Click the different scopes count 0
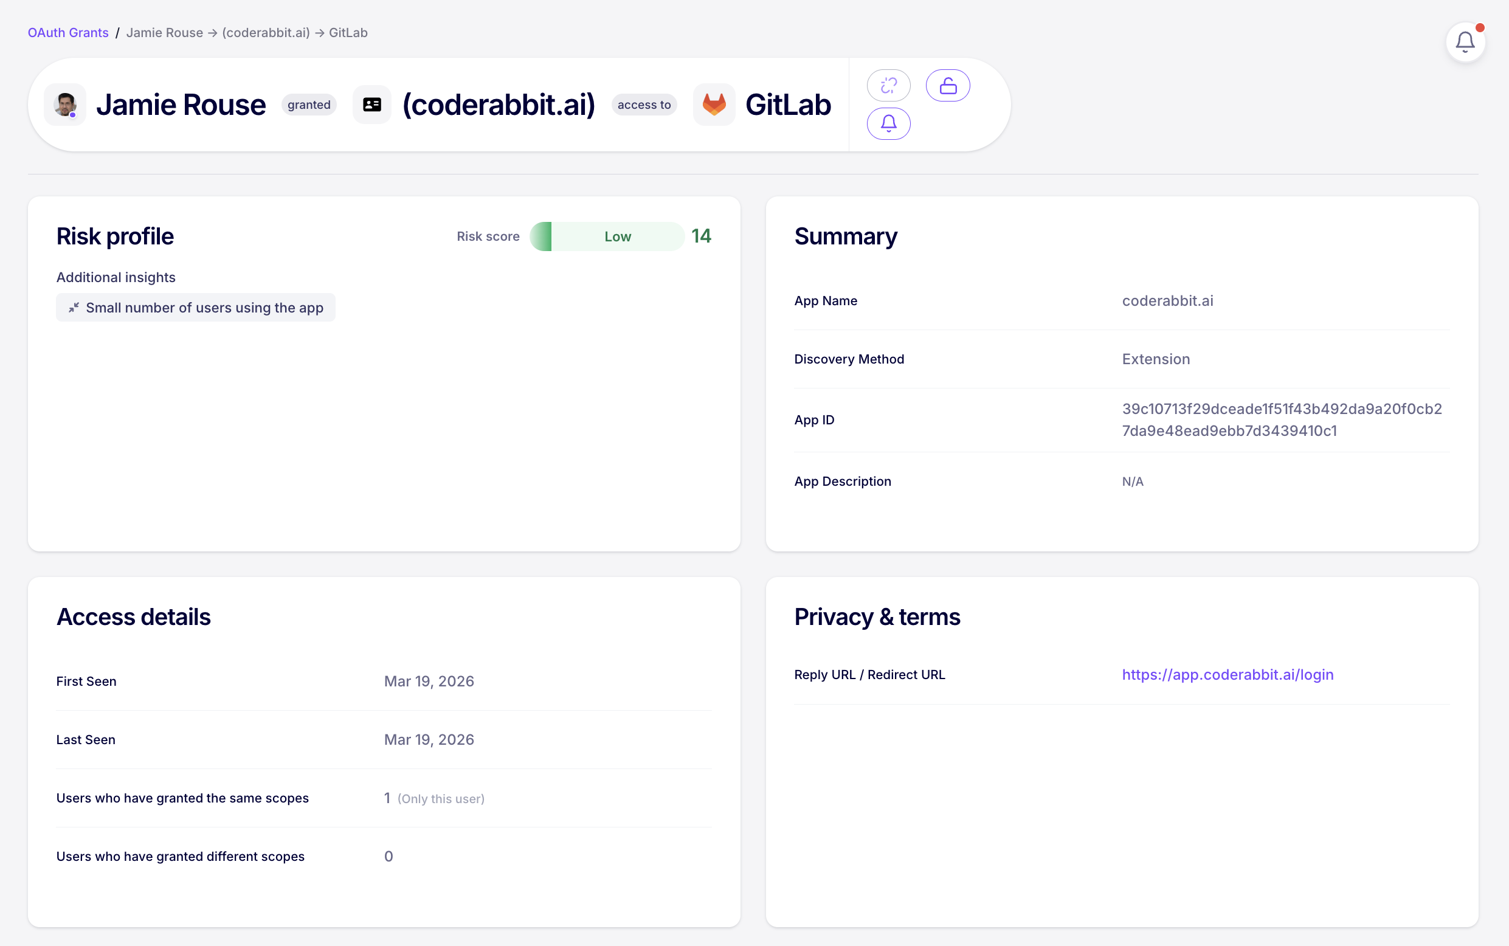Image resolution: width=1509 pixels, height=946 pixels. (x=388, y=857)
